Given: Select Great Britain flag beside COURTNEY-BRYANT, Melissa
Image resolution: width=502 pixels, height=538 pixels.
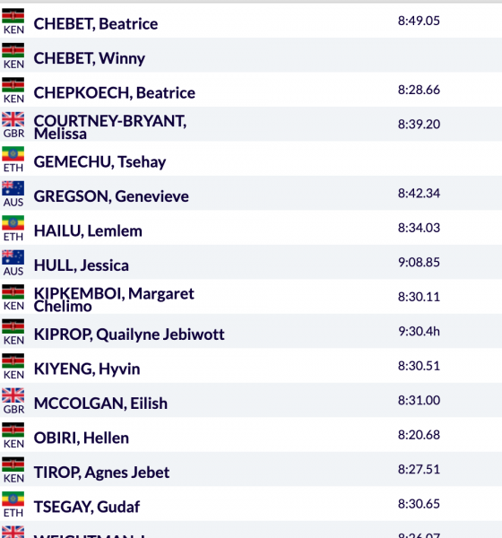Looking at the screenshot, I should [x=13, y=119].
